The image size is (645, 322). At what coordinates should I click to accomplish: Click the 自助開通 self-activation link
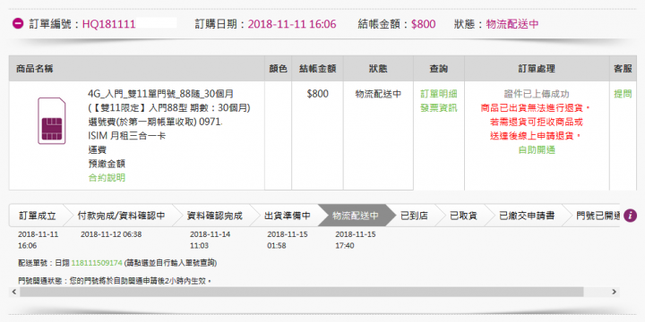(537, 150)
